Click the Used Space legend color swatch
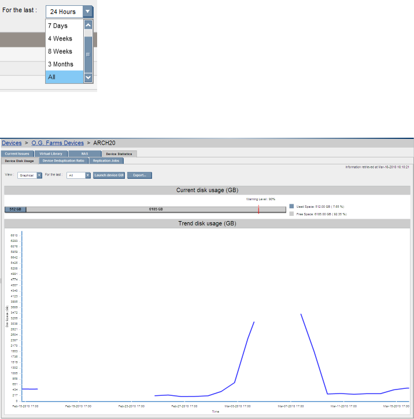 coord(292,205)
